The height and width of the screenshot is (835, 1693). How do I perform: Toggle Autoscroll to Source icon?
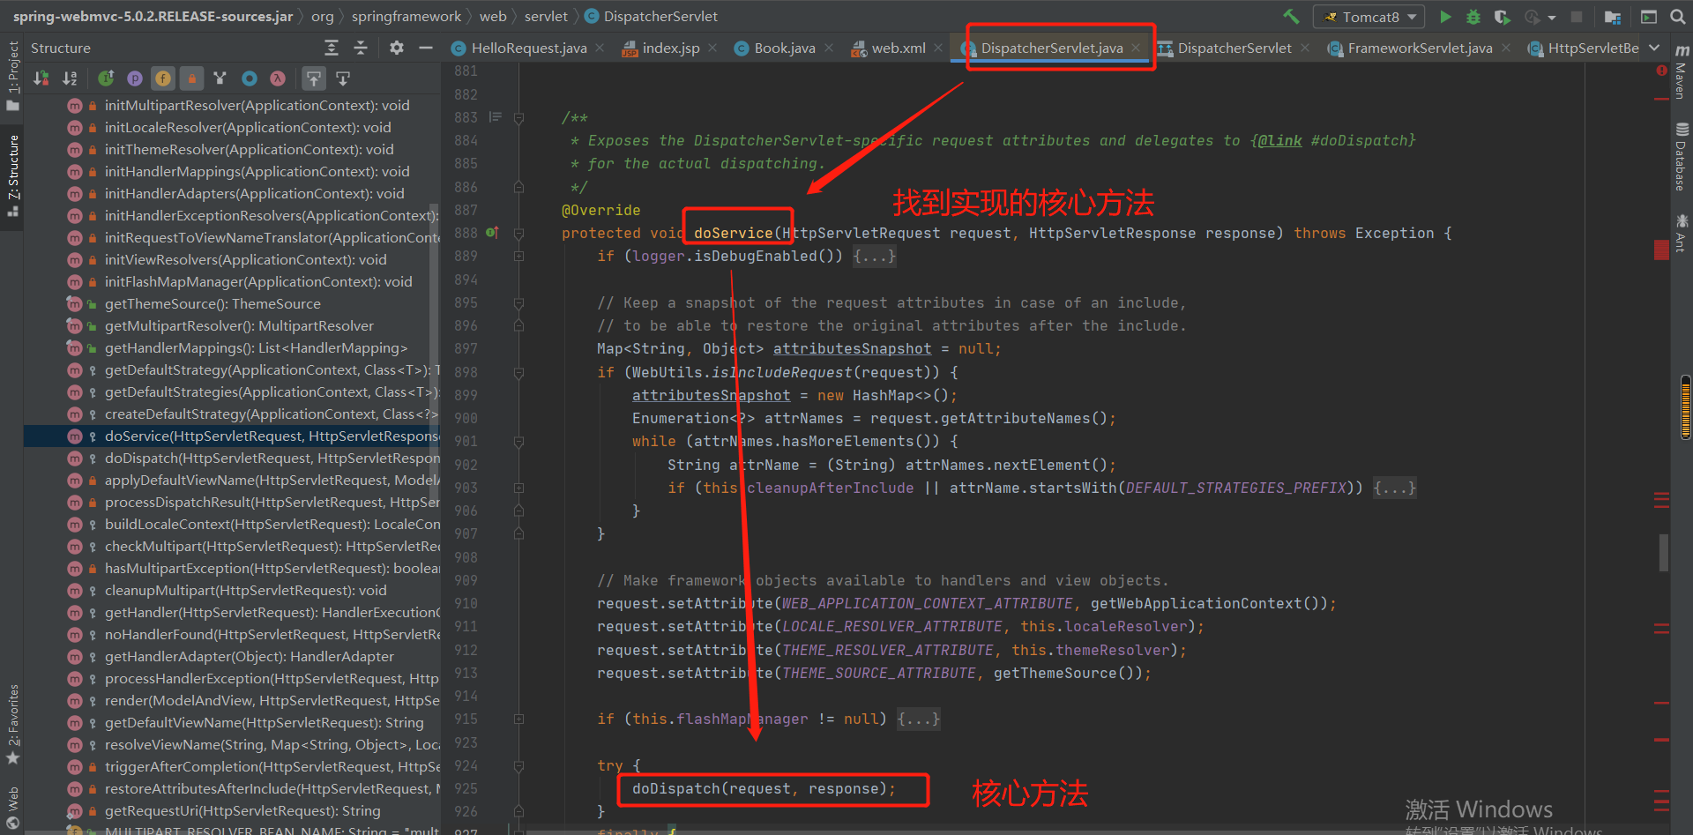tap(314, 78)
